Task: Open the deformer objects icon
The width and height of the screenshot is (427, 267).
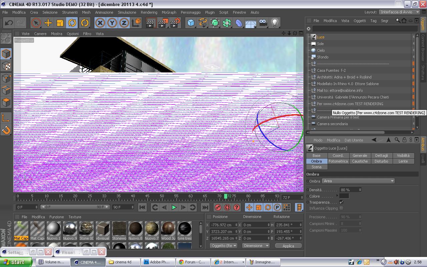Action: (239, 23)
